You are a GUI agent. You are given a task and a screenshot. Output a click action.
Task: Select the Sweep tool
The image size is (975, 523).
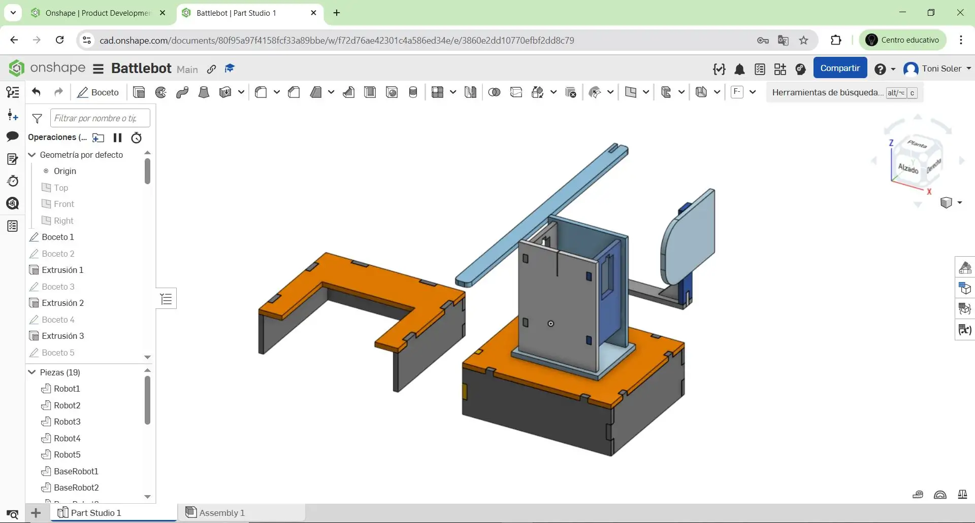[x=182, y=92]
